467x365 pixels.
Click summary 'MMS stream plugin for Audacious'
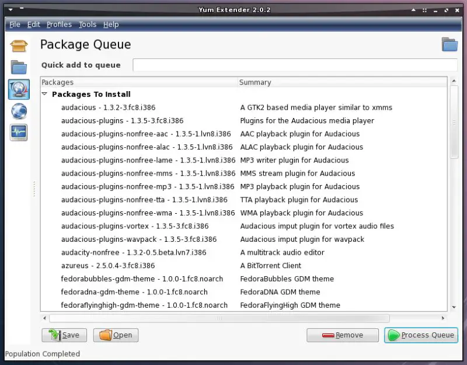click(298, 173)
